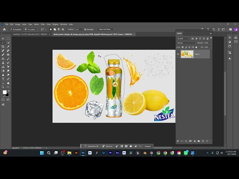Click the Generative Fill button

91,146
